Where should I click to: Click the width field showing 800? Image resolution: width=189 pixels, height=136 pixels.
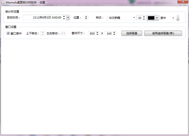tap(92, 34)
